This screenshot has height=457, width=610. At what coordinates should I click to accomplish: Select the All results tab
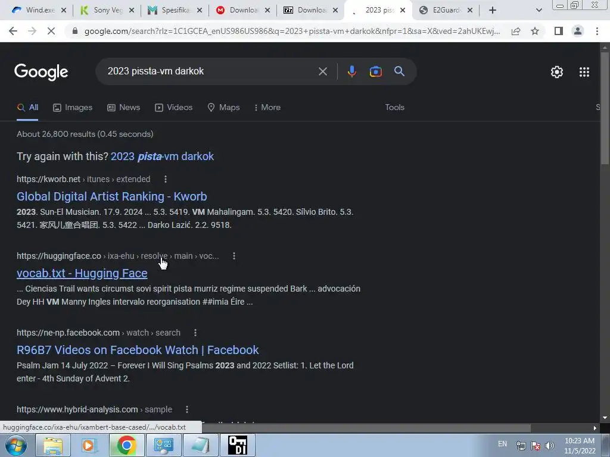tap(27, 108)
